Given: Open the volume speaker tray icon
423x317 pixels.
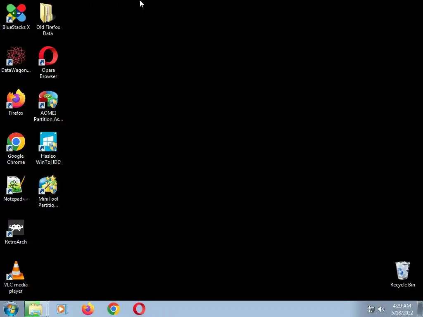Looking at the screenshot, I should 381,309.
